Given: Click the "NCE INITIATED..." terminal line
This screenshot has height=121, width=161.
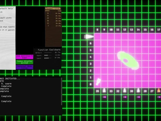Looking at the screenshot, I should pyautogui.click(x=10, y=79).
